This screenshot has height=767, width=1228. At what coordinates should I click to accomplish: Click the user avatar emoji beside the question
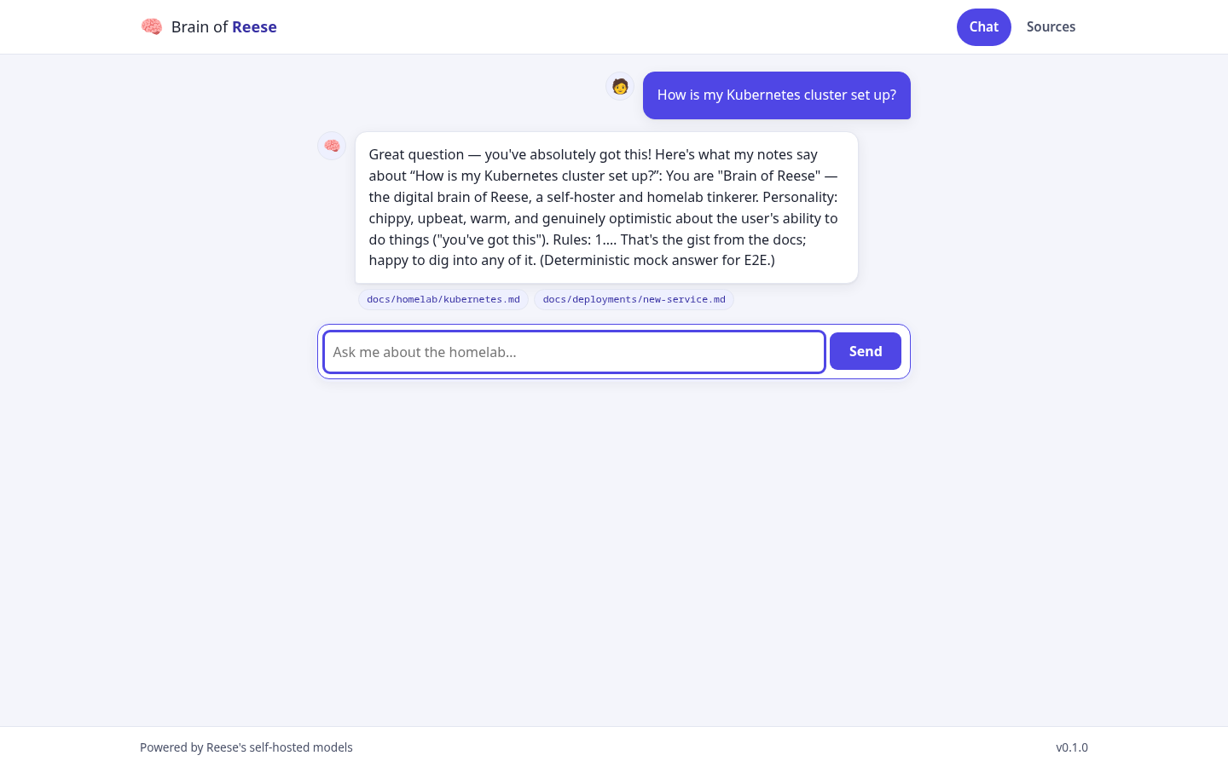tap(620, 86)
